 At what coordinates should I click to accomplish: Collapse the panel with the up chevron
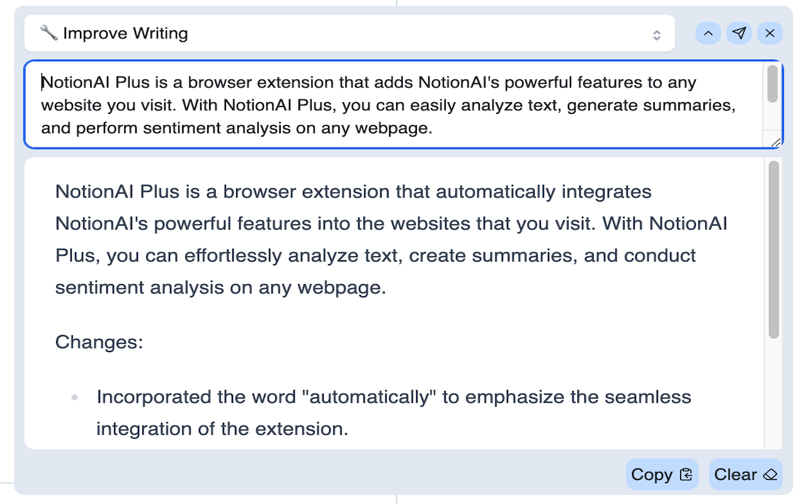pos(708,33)
